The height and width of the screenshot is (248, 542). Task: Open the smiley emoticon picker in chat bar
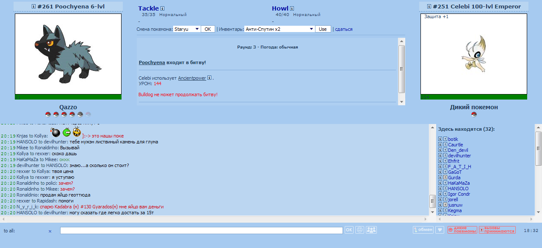pyautogui.click(x=360, y=230)
